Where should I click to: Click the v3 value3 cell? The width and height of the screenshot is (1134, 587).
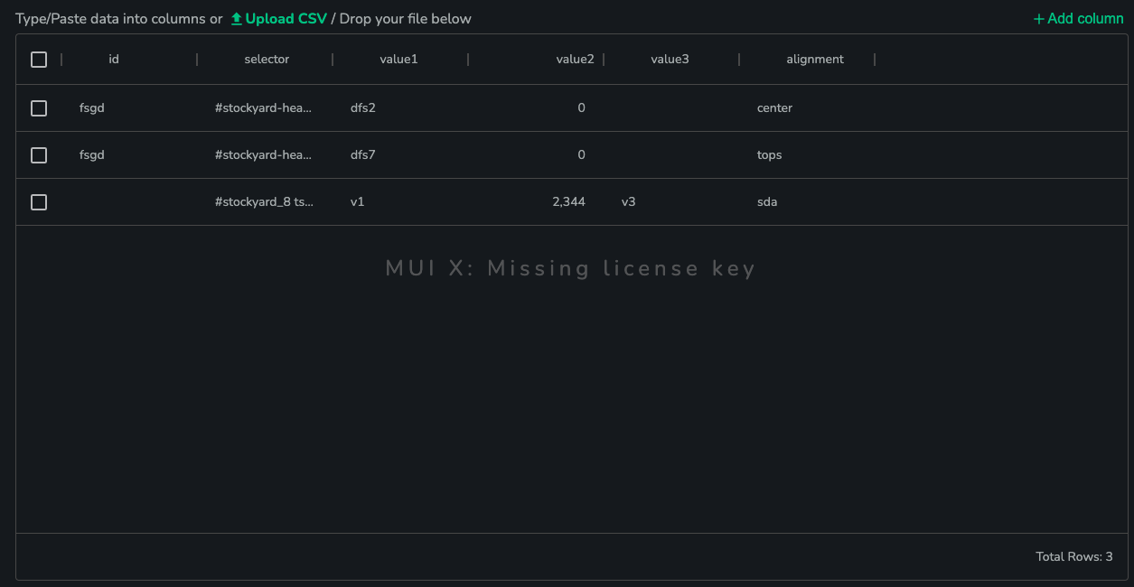pos(671,202)
